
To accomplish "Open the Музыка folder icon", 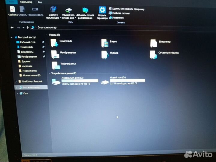I will point(105,54).
